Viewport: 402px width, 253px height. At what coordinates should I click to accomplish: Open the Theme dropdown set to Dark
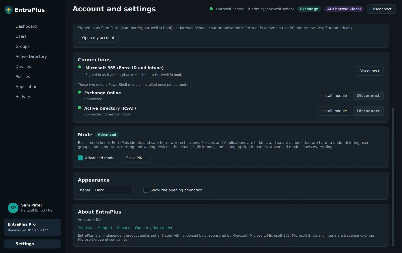coord(113,190)
